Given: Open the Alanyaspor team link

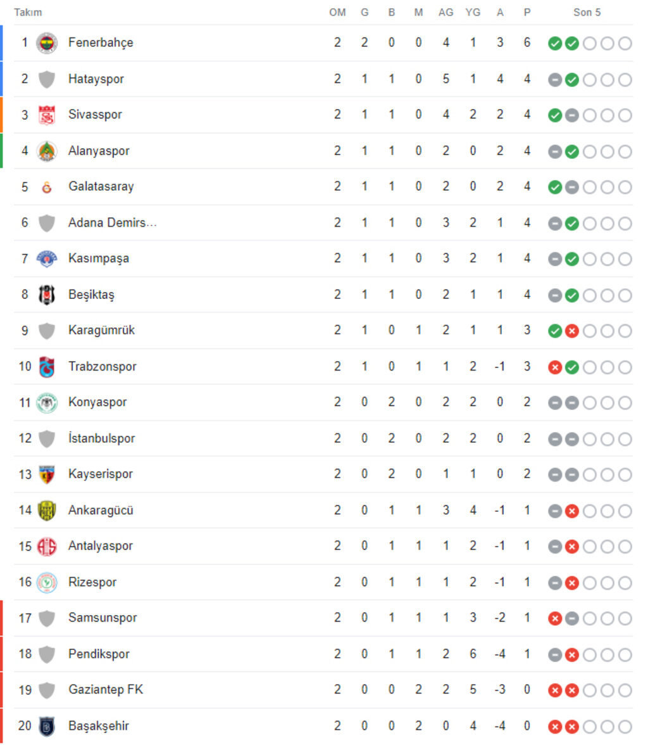Looking at the screenshot, I should [x=99, y=151].
